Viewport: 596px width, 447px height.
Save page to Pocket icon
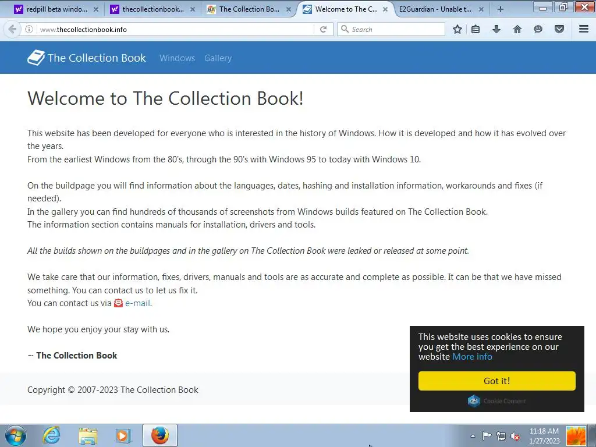(x=559, y=29)
